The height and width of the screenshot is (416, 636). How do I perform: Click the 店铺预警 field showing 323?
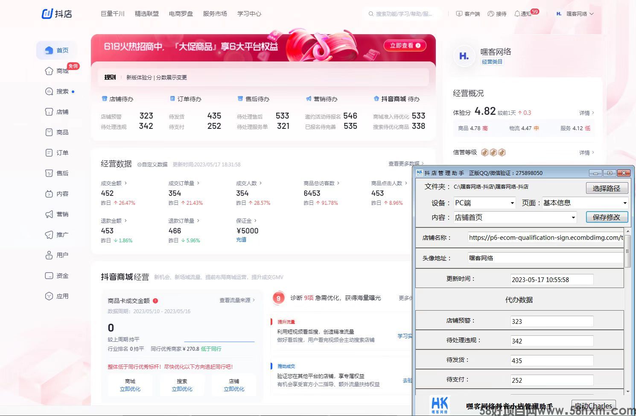[x=552, y=321]
